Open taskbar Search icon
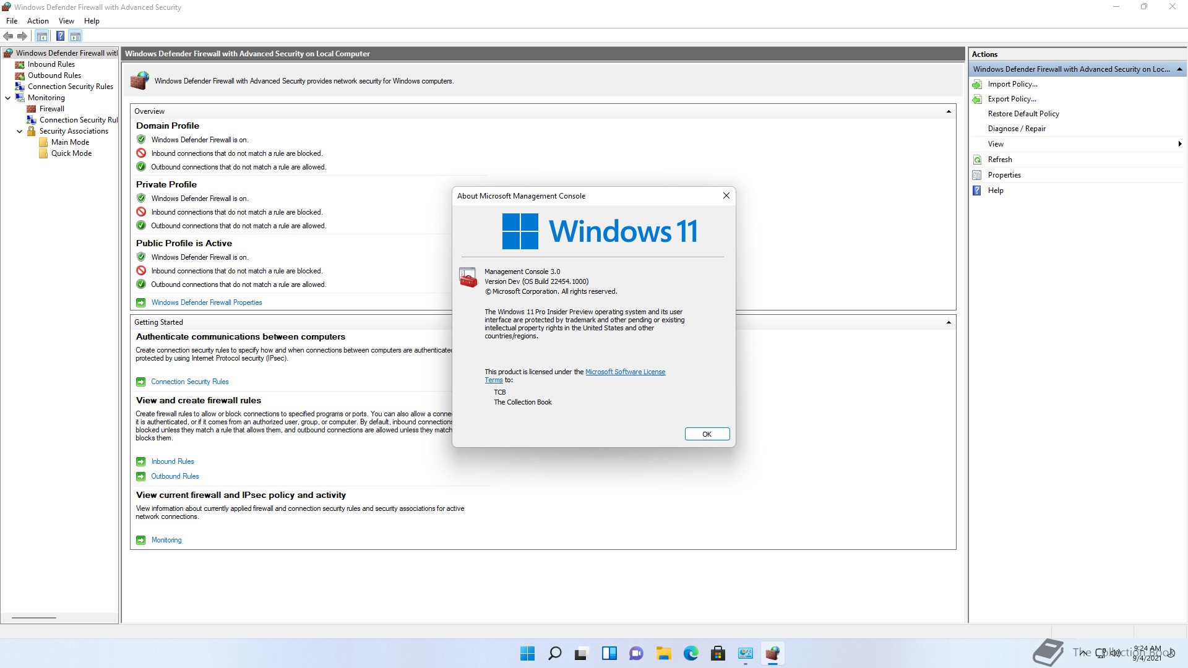 pyautogui.click(x=555, y=653)
